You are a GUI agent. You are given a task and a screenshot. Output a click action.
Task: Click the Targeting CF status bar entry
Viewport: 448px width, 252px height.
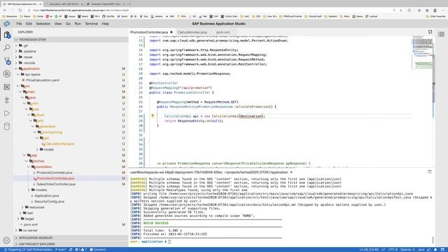click(x=28, y=249)
